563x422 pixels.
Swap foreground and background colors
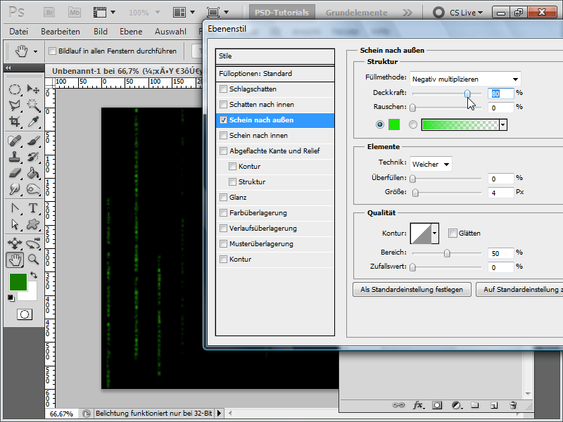click(34, 275)
